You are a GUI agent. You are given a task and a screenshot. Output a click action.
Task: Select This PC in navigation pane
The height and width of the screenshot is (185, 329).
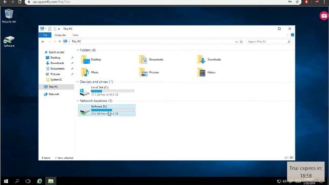click(x=57, y=87)
